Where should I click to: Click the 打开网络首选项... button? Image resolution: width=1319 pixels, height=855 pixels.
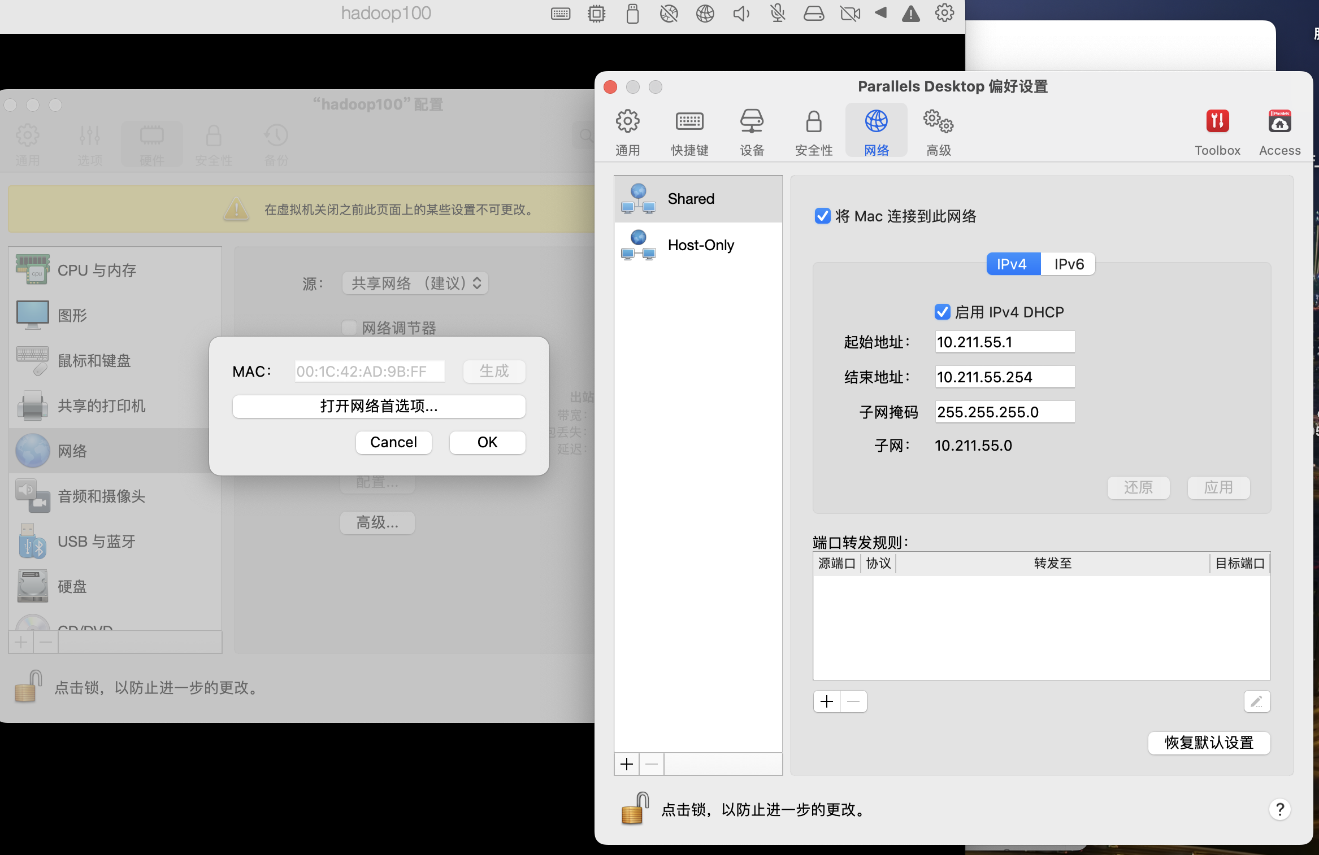coord(379,406)
